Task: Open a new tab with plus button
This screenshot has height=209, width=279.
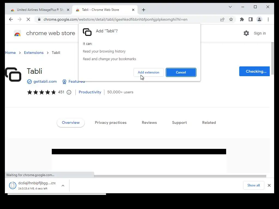Action: (144, 10)
